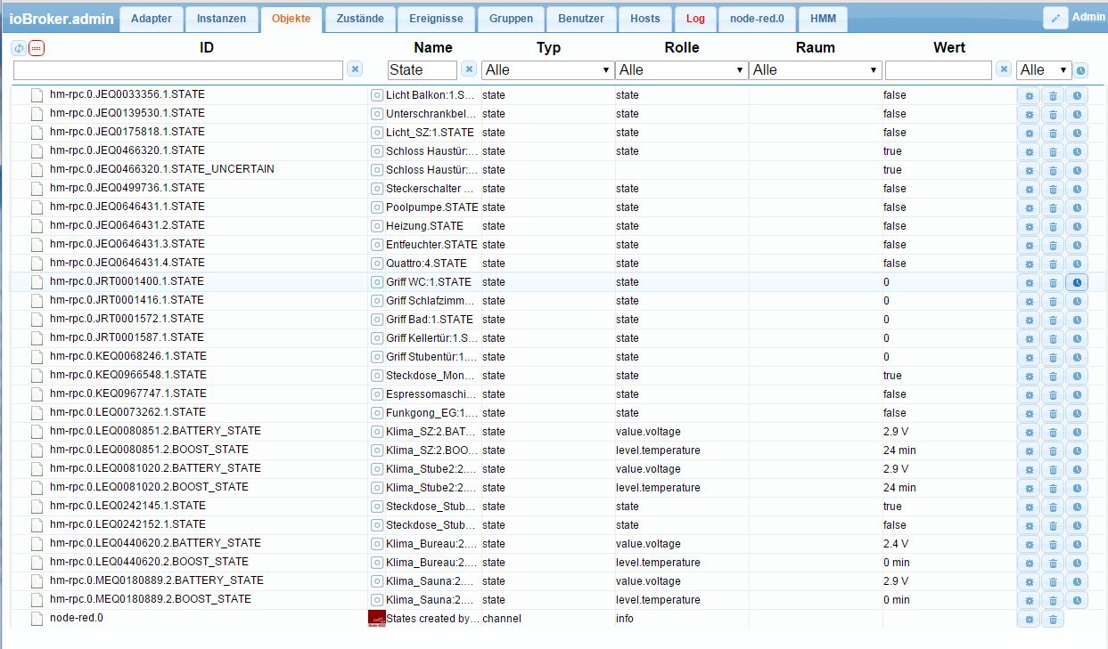
Task: Delete hm-rpc.0.KEQ0966548.1.STATE object
Action: tap(1053, 376)
